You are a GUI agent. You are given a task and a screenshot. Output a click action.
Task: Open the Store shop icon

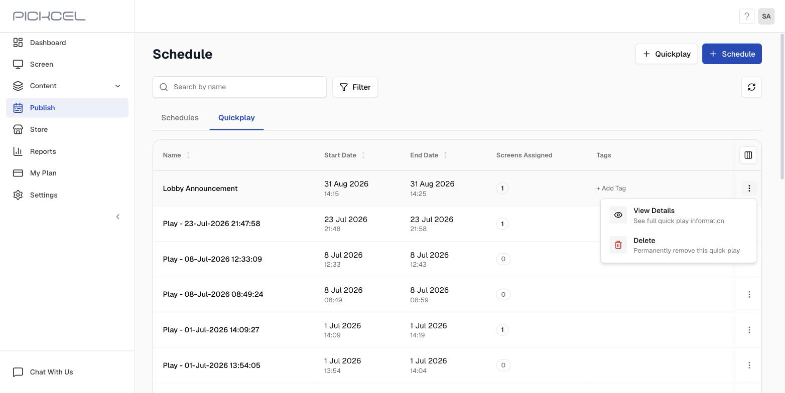pyautogui.click(x=18, y=129)
